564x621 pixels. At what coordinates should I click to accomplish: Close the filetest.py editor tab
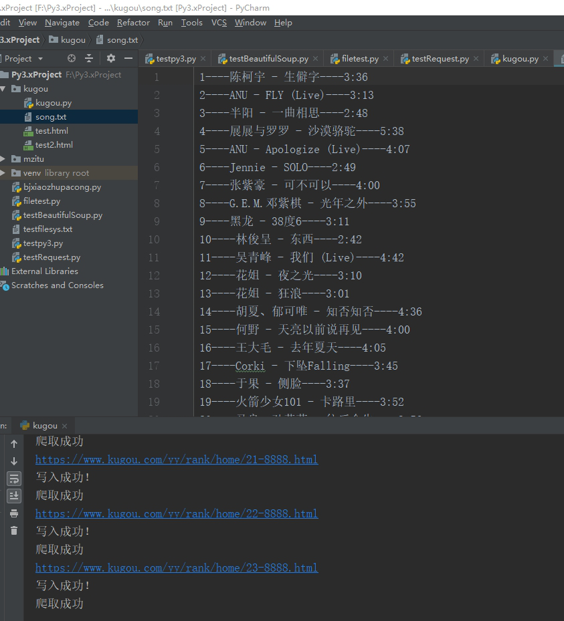tap(385, 59)
